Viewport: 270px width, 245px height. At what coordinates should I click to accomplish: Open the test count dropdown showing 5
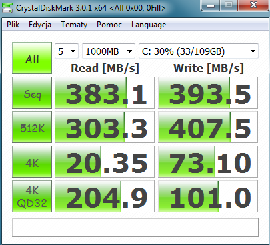(67, 51)
